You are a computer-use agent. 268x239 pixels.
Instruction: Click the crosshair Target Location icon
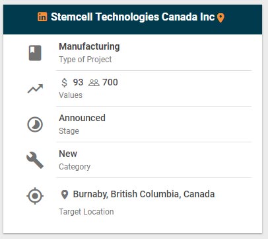tap(35, 196)
